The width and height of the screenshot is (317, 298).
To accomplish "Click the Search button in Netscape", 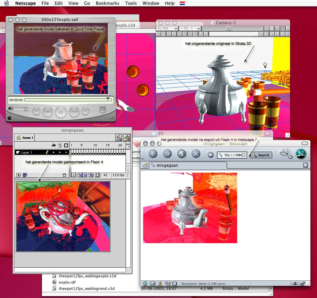I will [x=261, y=155].
